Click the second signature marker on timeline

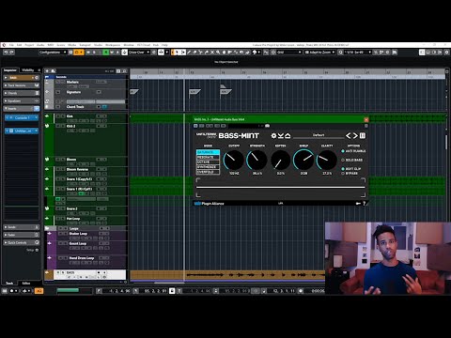click(194, 92)
